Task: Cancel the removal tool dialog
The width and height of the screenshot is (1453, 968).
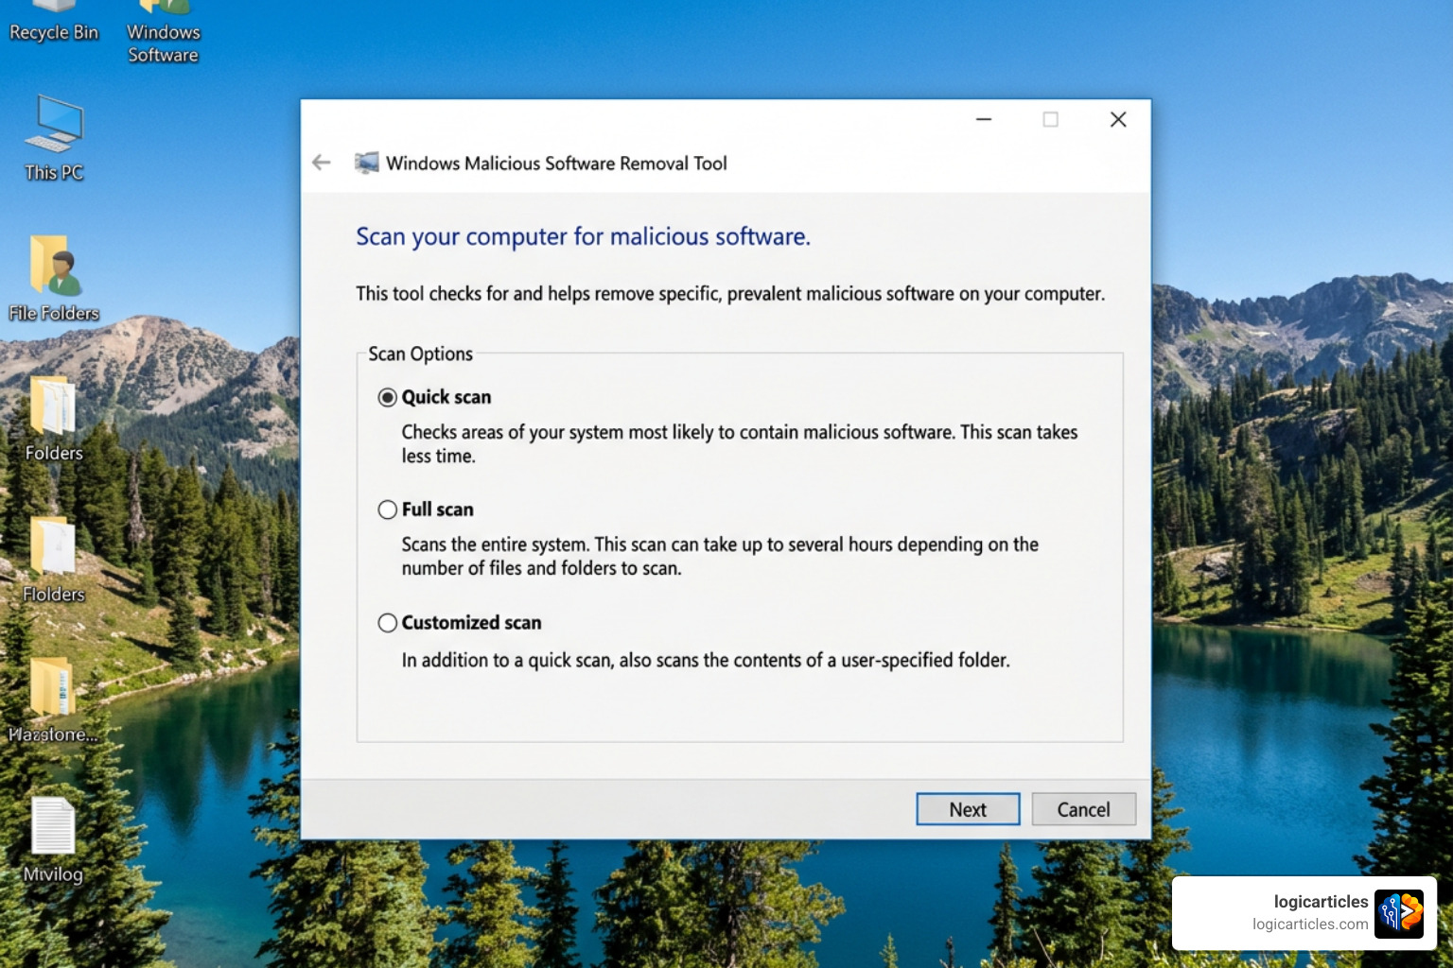Action: pos(1083,809)
